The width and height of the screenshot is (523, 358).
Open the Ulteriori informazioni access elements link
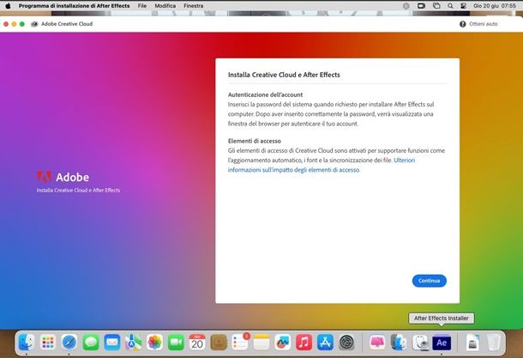point(322,165)
